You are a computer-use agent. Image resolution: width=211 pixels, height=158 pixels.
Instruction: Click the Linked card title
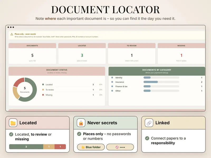click(162, 123)
